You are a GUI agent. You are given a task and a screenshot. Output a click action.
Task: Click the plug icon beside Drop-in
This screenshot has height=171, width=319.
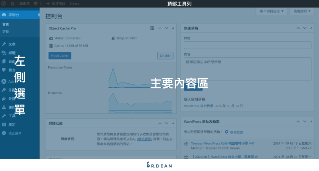pos(113,38)
